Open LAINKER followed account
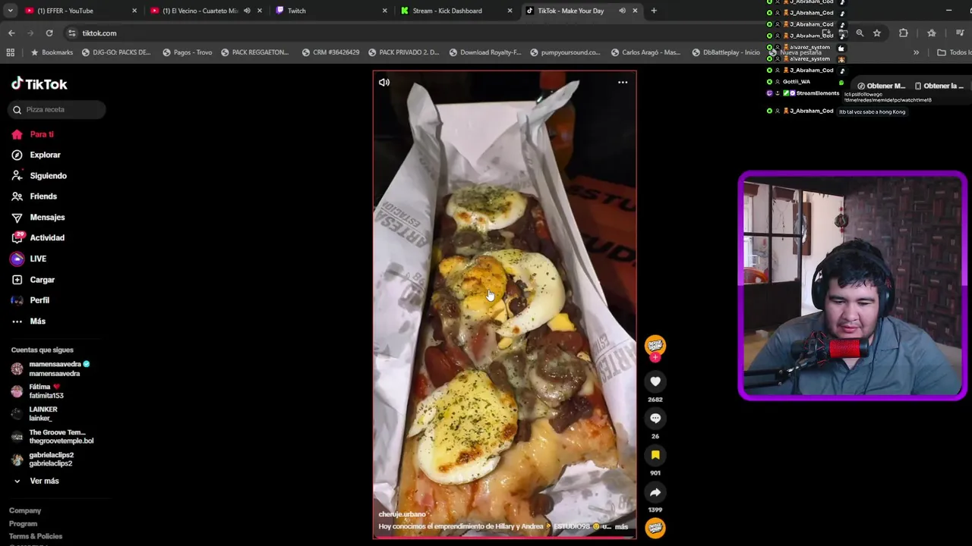The height and width of the screenshot is (546, 972). [x=43, y=413]
